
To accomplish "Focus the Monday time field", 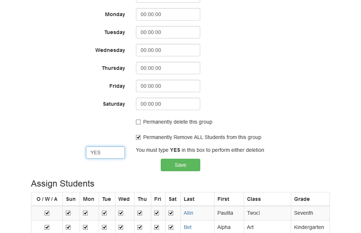I will [x=168, y=14].
